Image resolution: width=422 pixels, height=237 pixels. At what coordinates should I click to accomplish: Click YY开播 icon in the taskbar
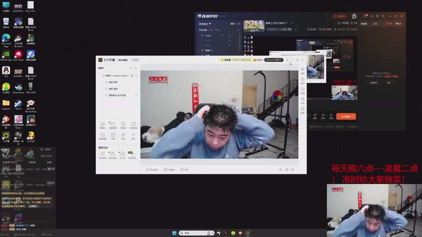(247, 233)
